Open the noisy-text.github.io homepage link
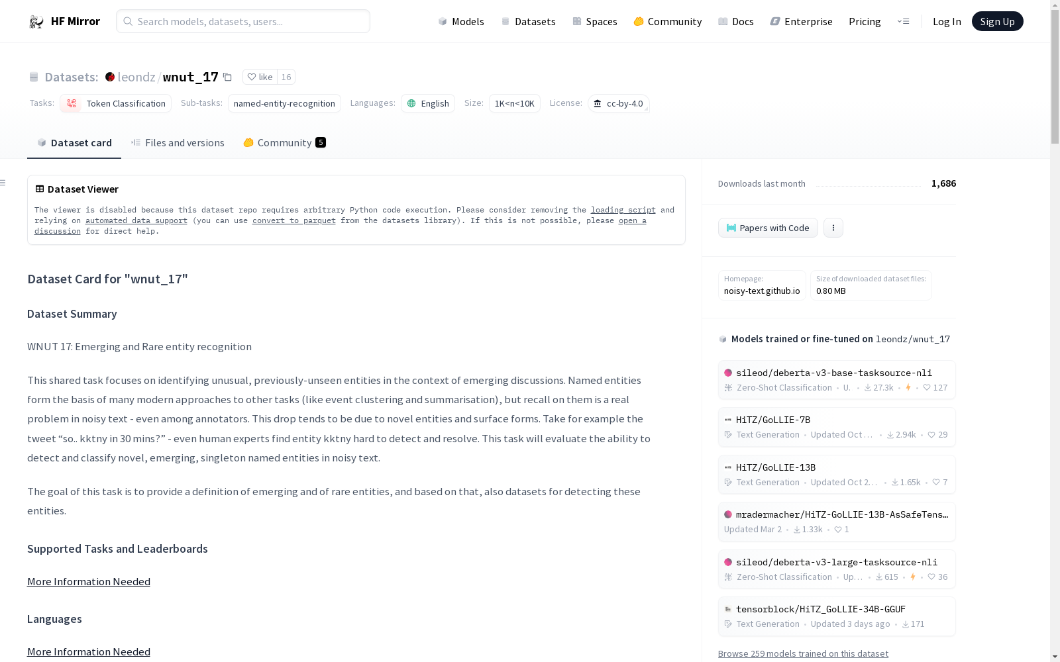The height and width of the screenshot is (662, 1060). pos(762,291)
